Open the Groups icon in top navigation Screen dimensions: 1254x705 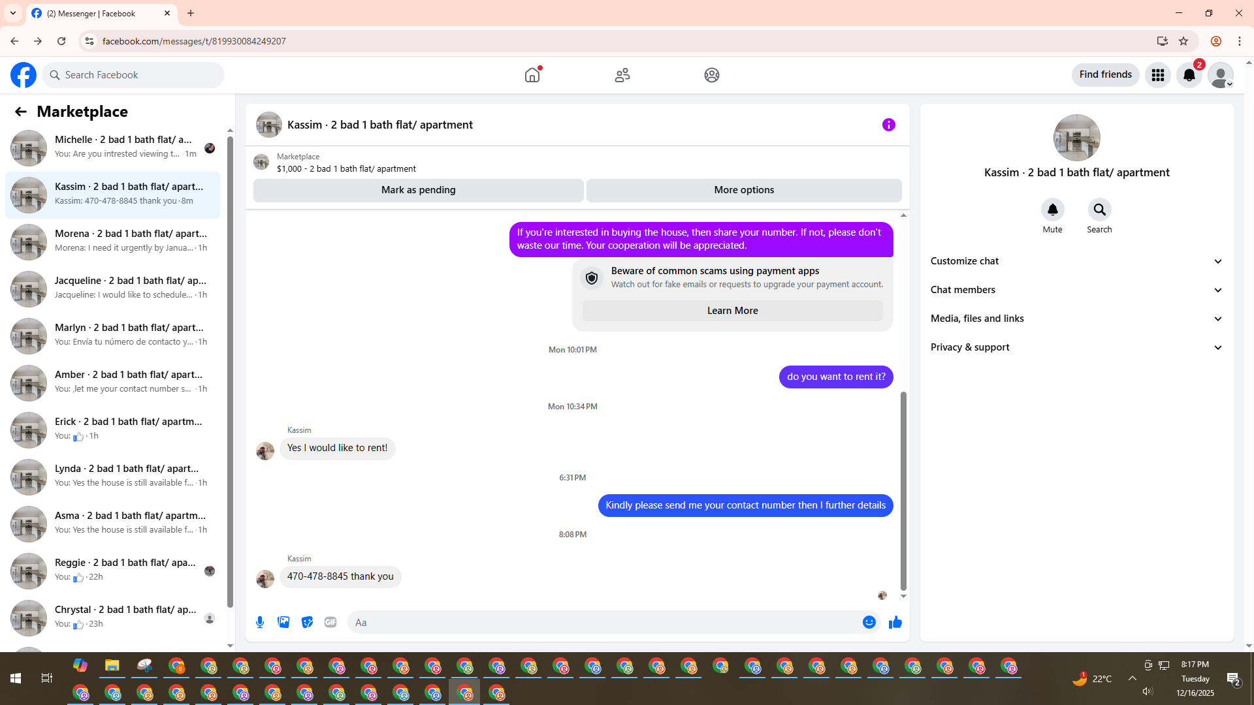pyautogui.click(x=712, y=75)
